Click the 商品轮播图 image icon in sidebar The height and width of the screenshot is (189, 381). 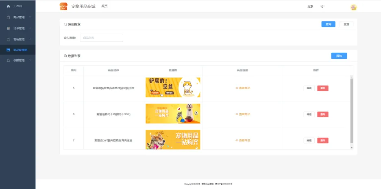pos(8,50)
